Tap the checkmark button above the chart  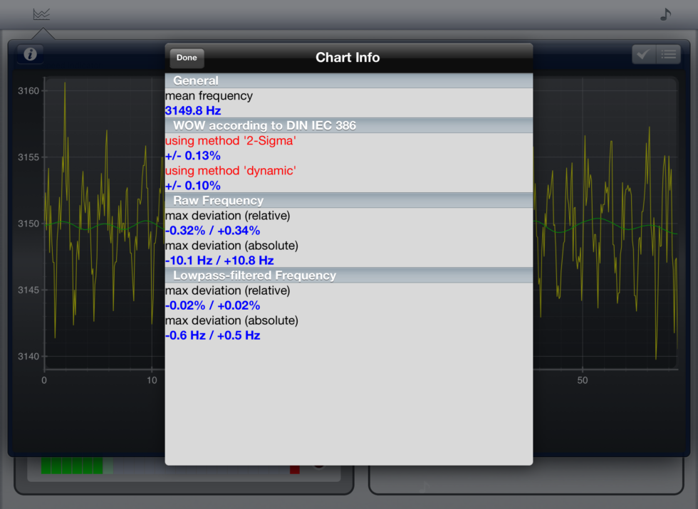click(644, 55)
